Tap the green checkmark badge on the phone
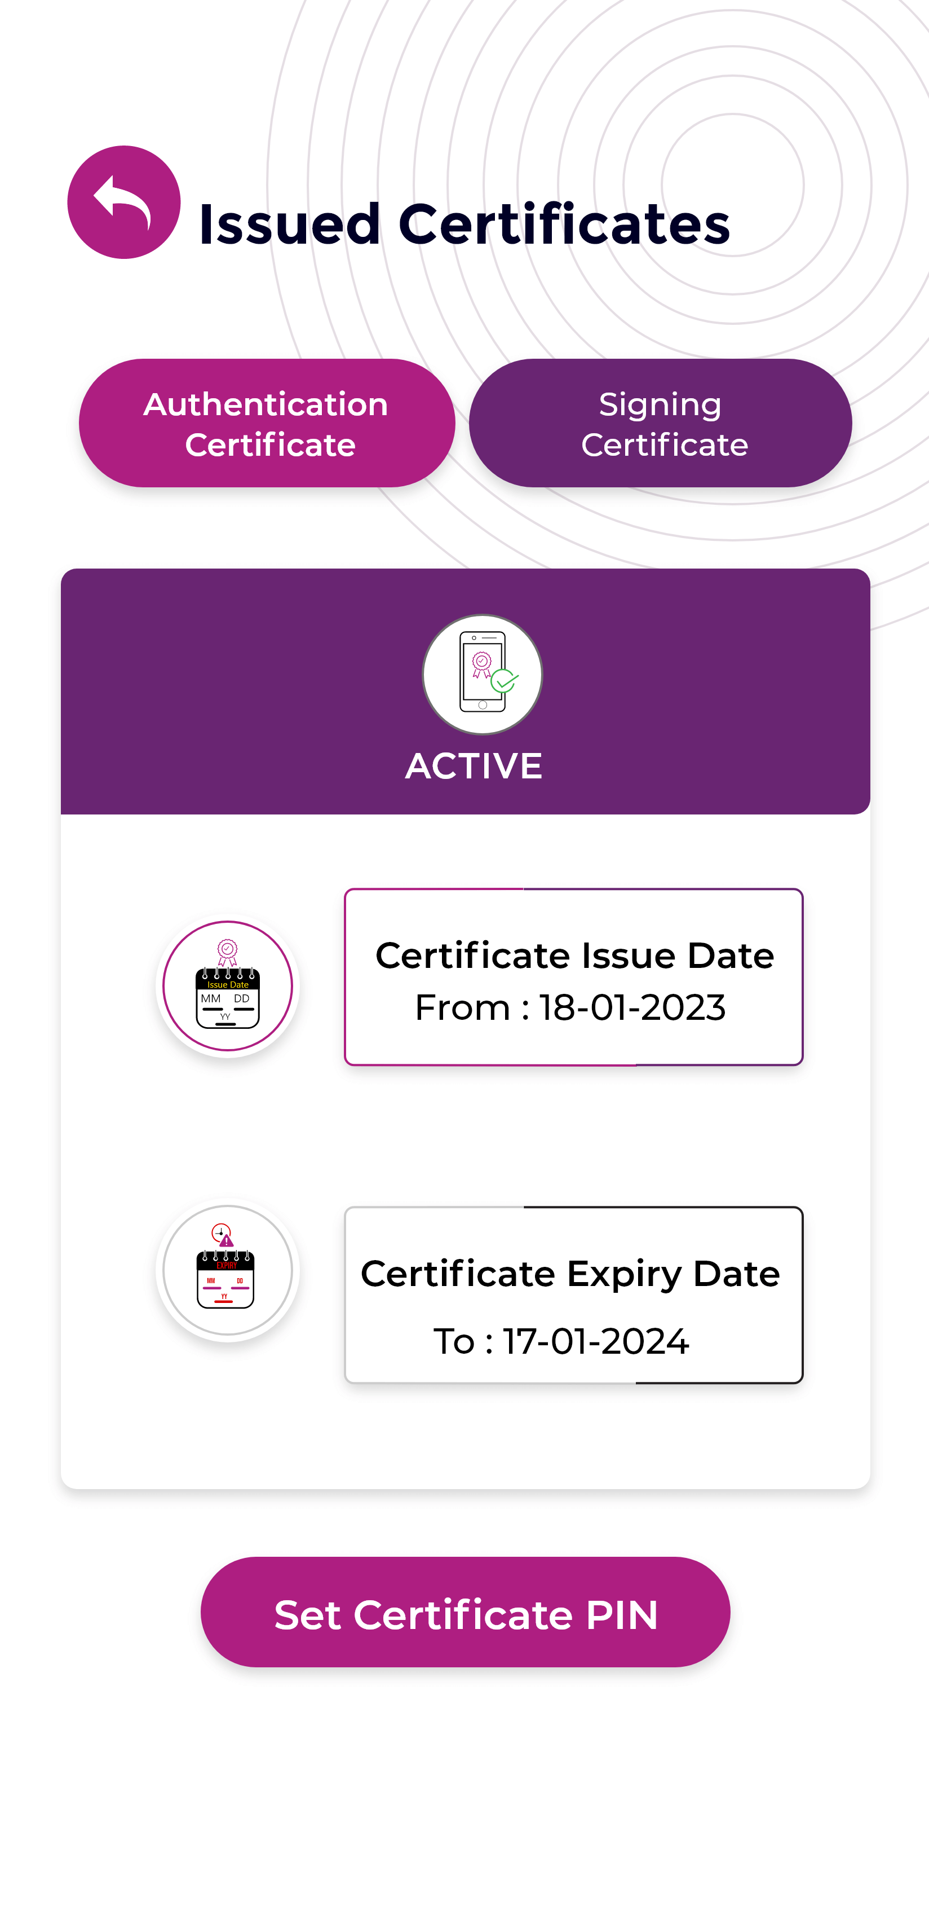Screen dimensions: 929x1911 pyautogui.click(x=505, y=680)
